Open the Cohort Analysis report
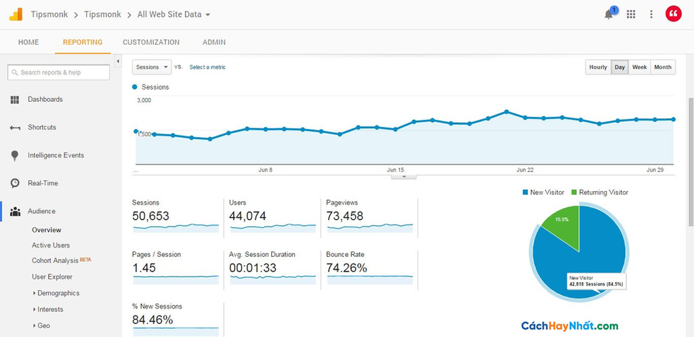The image size is (694, 337). (55, 261)
